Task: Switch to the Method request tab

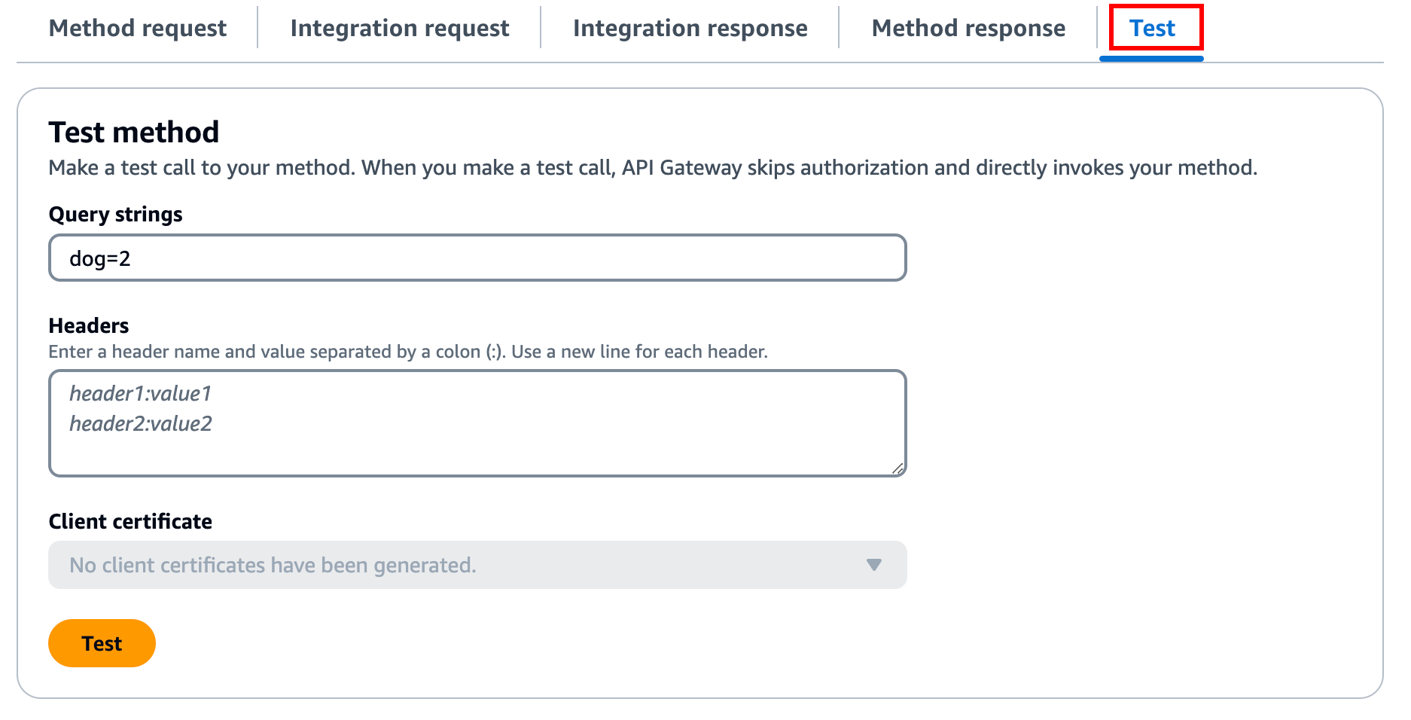Action: (x=138, y=28)
